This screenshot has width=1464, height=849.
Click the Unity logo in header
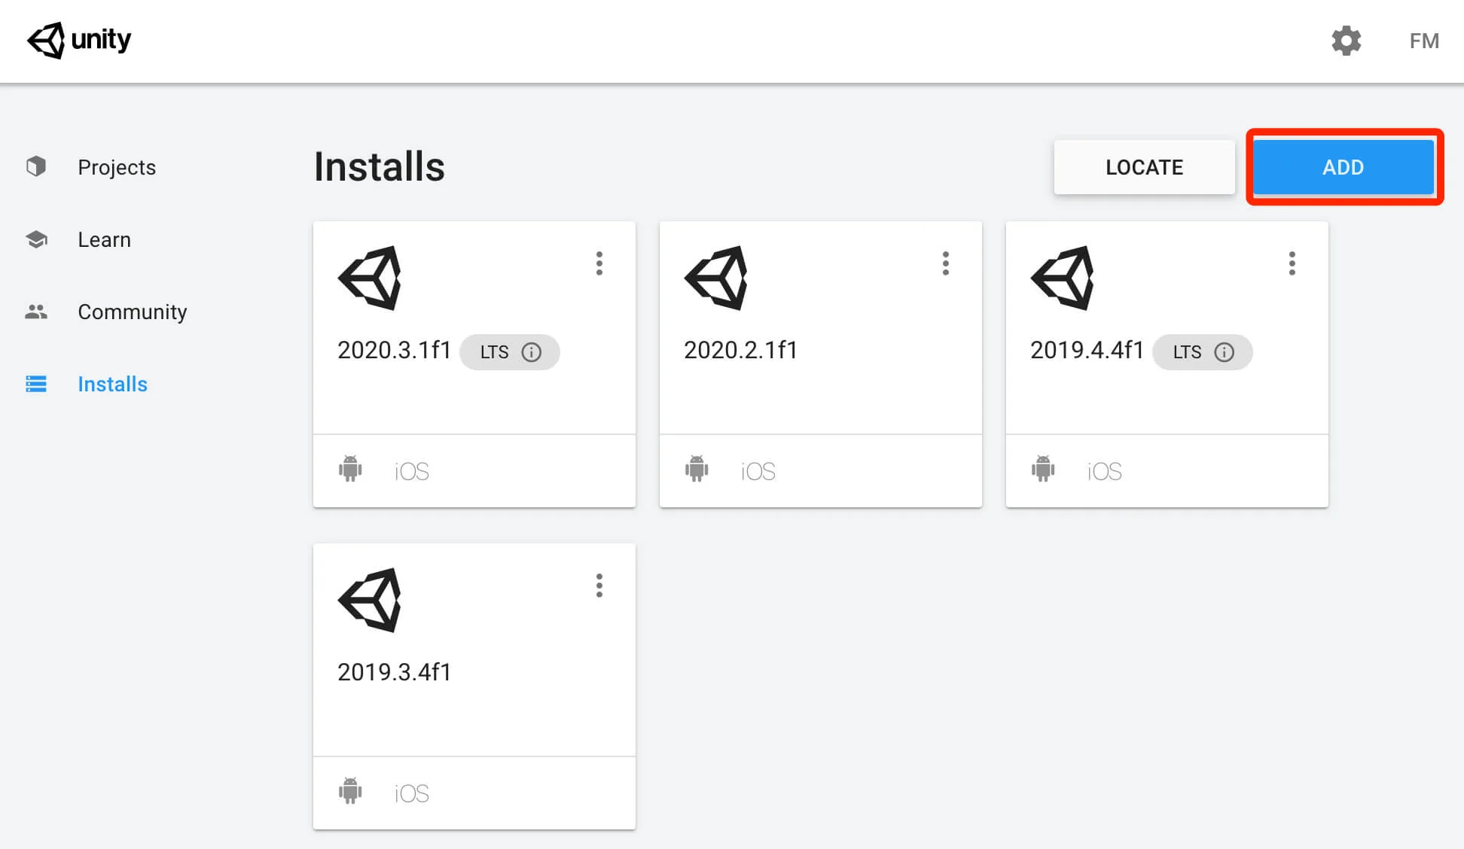[79, 40]
